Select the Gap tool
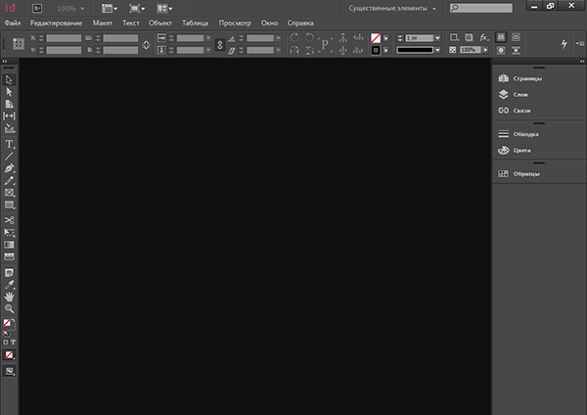This screenshot has width=587, height=415. coord(9,116)
